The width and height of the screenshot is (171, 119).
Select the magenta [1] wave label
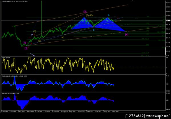(x=24, y=43)
